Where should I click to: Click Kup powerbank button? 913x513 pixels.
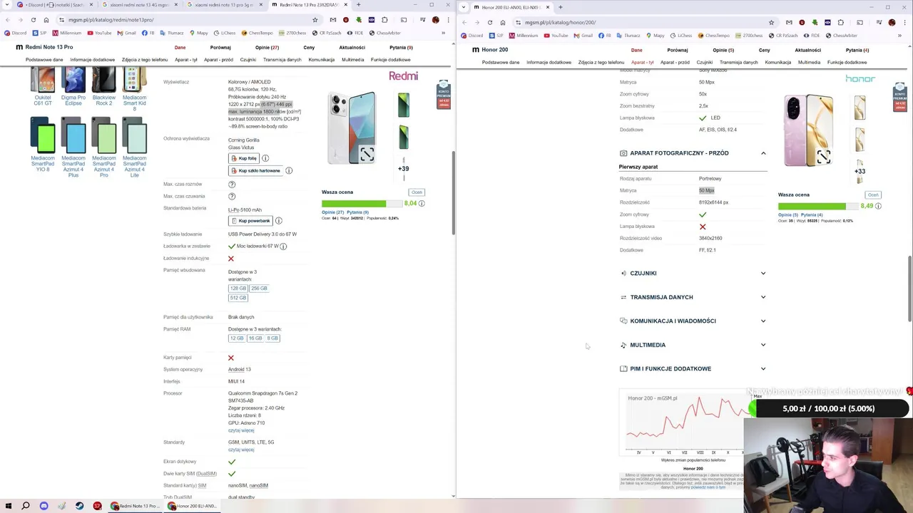(x=250, y=221)
